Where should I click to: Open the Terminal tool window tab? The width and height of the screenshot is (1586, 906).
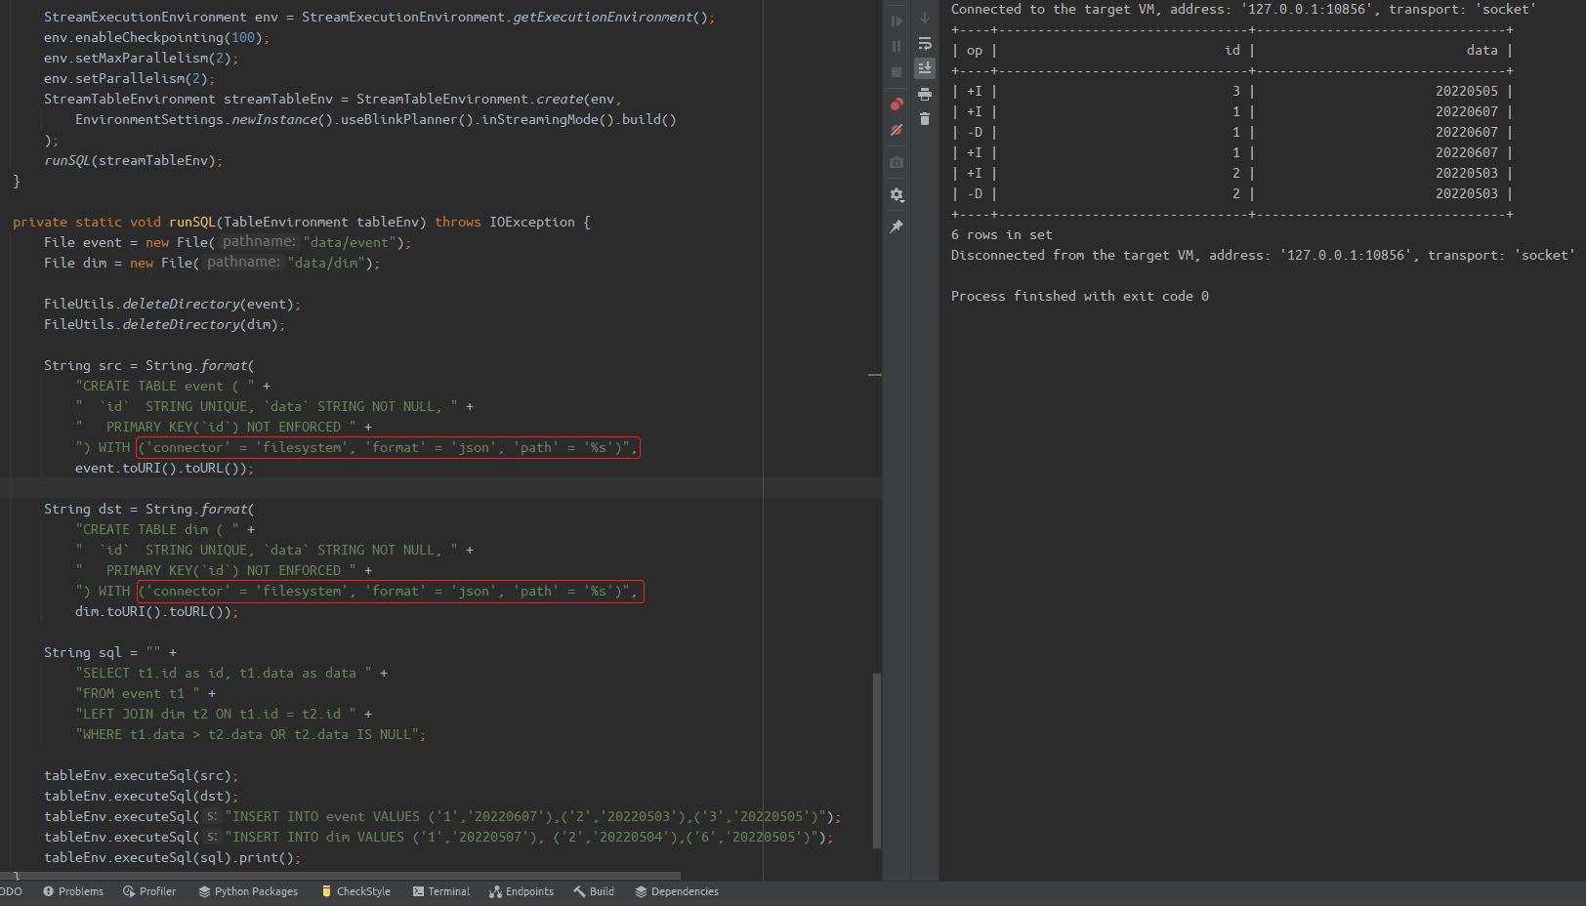tap(441, 891)
